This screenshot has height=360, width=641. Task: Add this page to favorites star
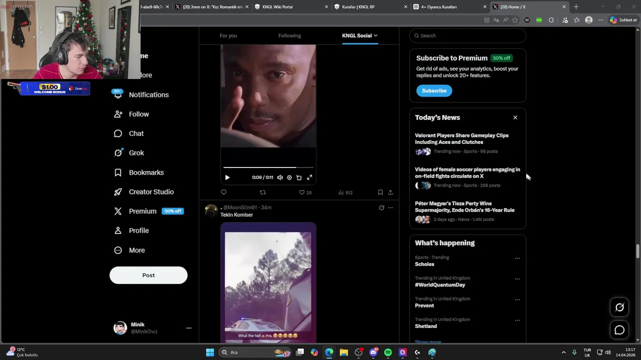tap(515, 20)
